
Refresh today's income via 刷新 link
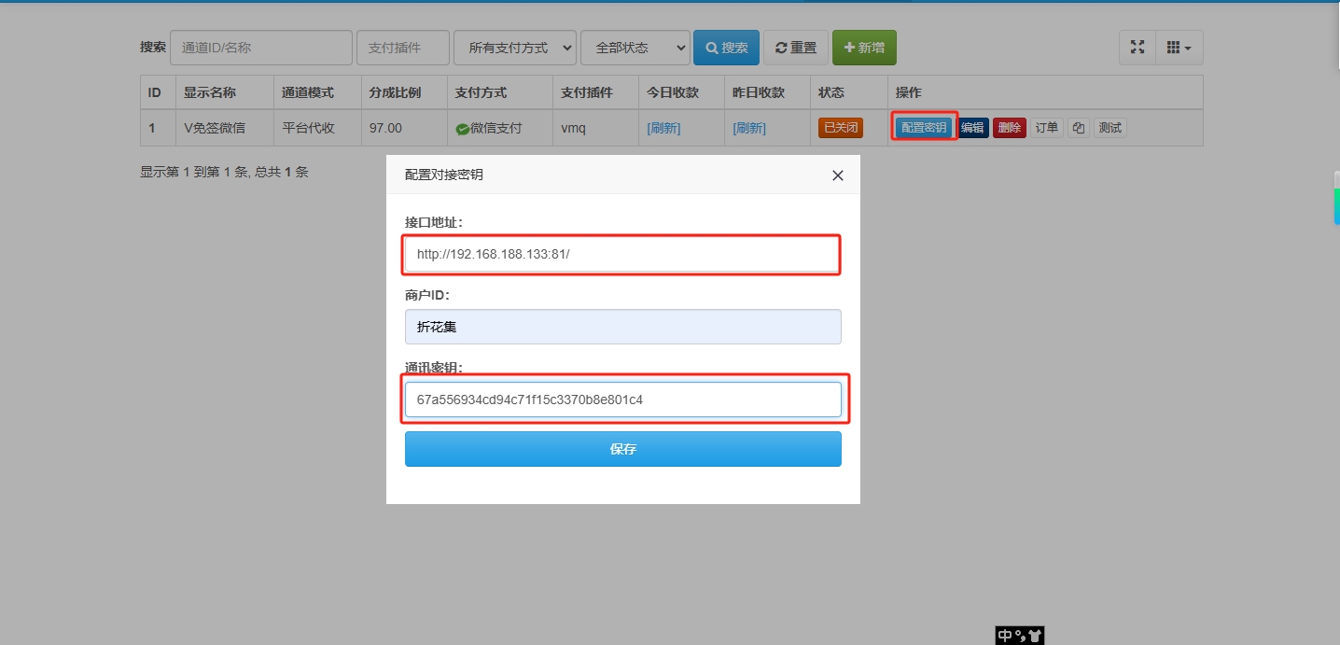click(x=663, y=127)
